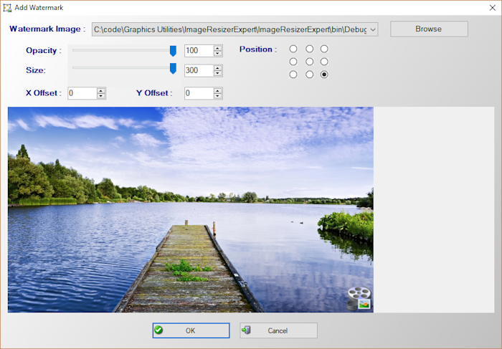Viewport: 502px width, 349px height.
Task: Click the 'Y Offset :' label
Action: click(154, 93)
